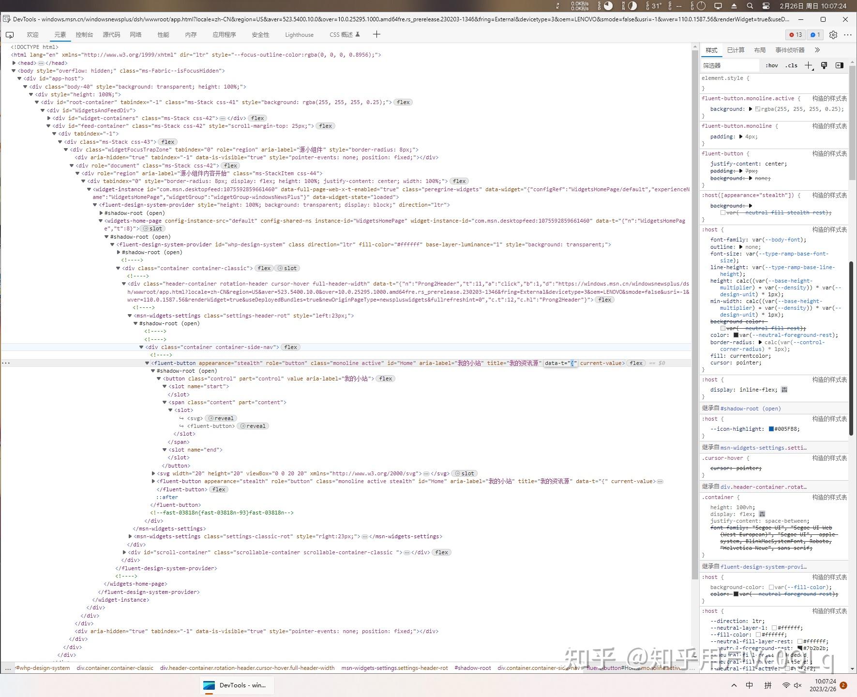Screen dimensions: 857x697
Task: Expand the background shorthand in fluent-button.monoline.active
Action: coord(751,109)
